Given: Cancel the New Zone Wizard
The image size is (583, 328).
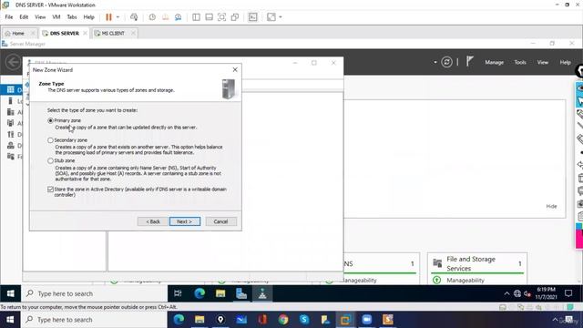Looking at the screenshot, I should [x=220, y=221].
